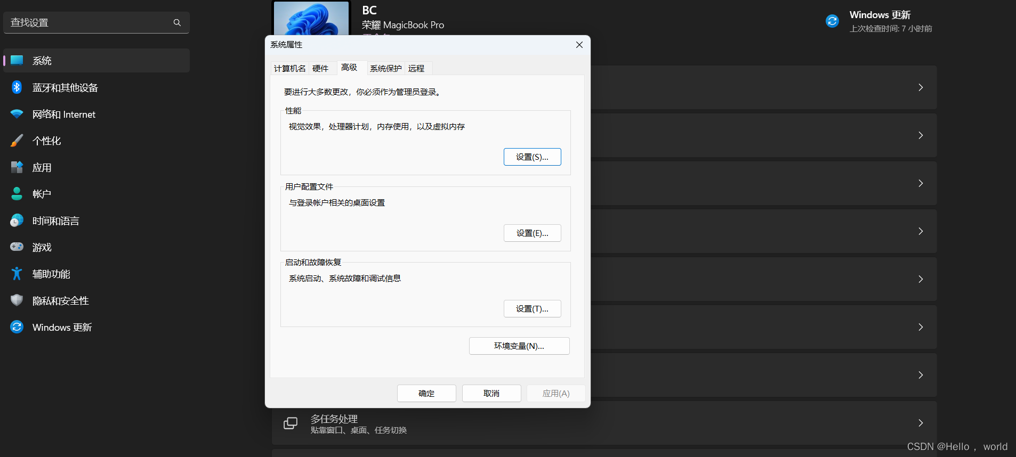Click the personalization paintbrush icon

17,141
